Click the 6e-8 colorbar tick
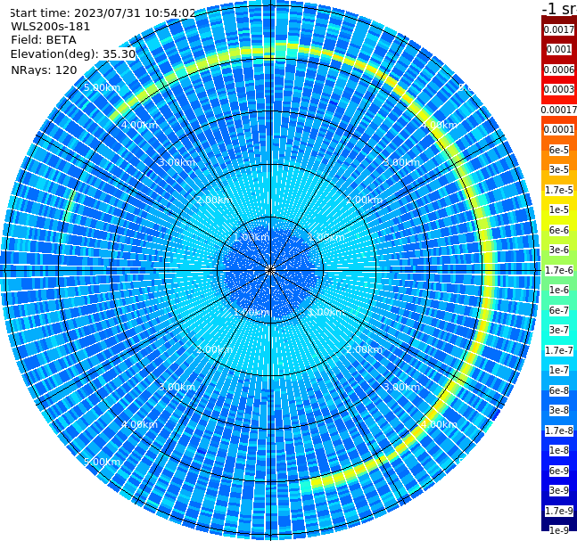The width and height of the screenshot is (577, 541). (x=559, y=390)
